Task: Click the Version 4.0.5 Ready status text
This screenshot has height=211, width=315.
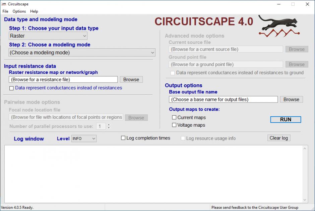Action: [17, 208]
